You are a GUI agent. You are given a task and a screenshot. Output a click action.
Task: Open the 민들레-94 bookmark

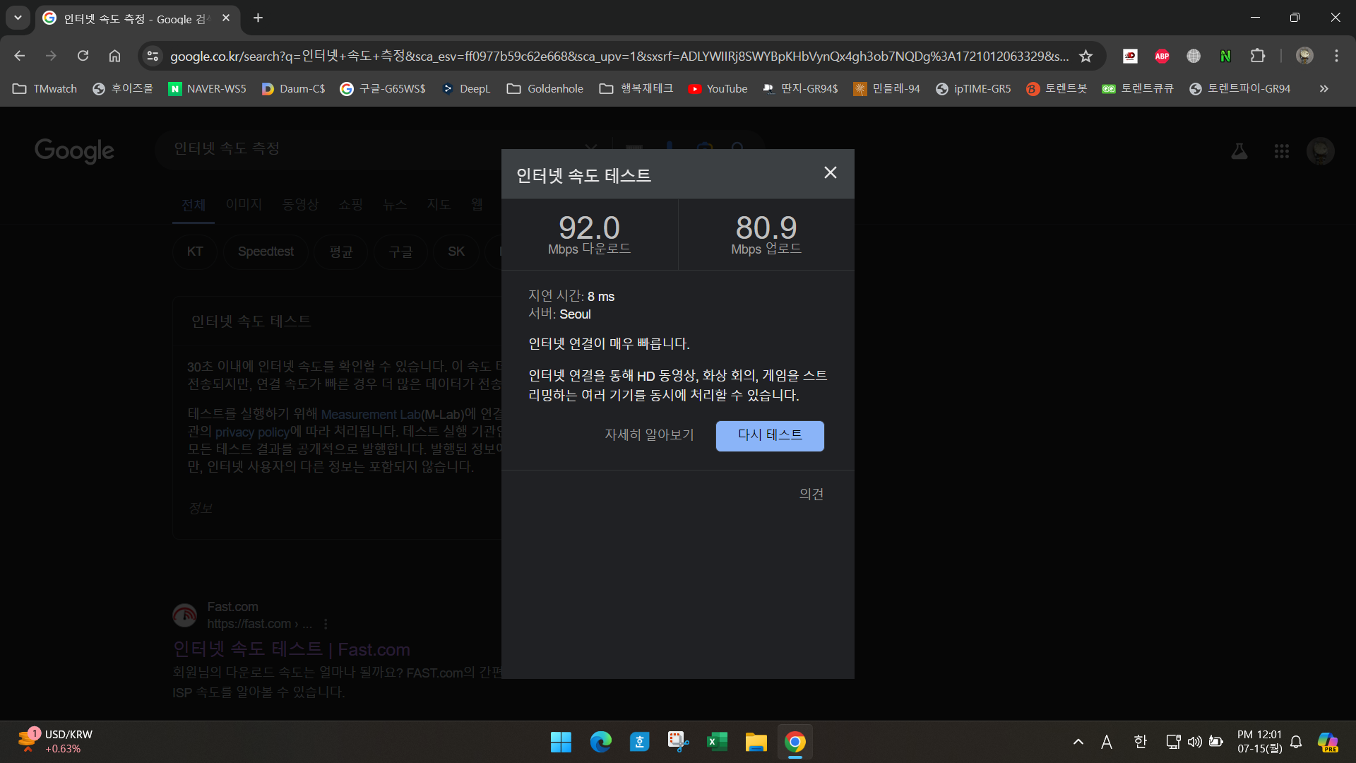click(x=887, y=88)
